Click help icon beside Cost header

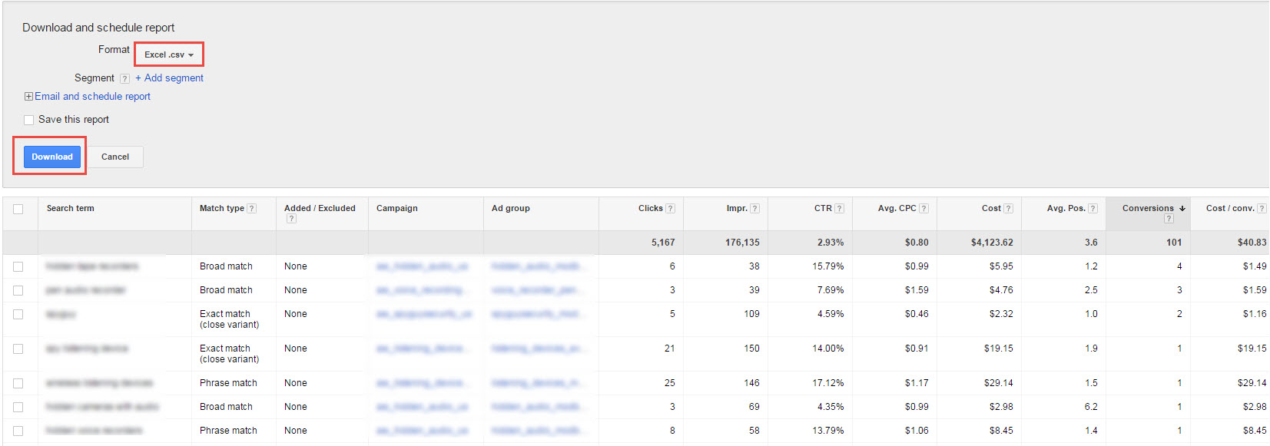click(1008, 209)
